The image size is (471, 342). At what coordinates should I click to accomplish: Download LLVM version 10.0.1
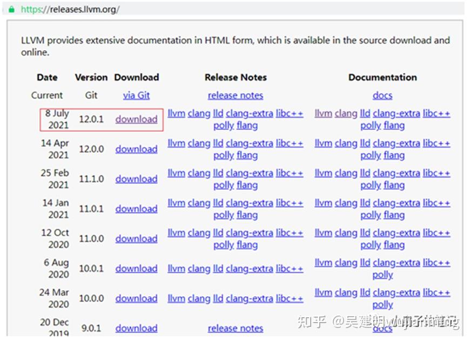tap(136, 269)
